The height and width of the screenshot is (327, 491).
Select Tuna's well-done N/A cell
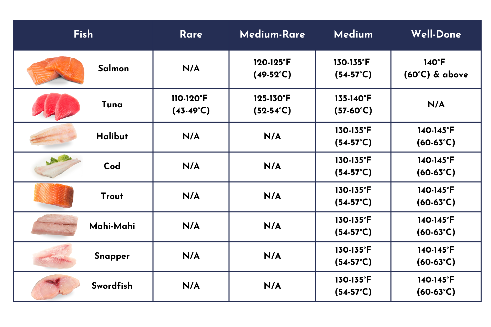[x=436, y=104]
